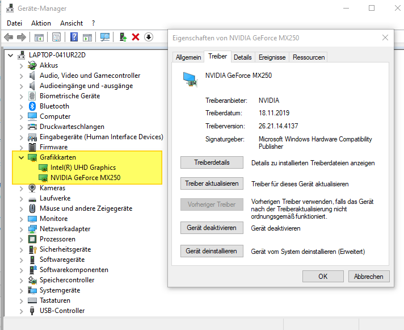Expand the Audio, Video und Gamecontroller category
The width and height of the screenshot is (404, 330).
tap(21, 76)
